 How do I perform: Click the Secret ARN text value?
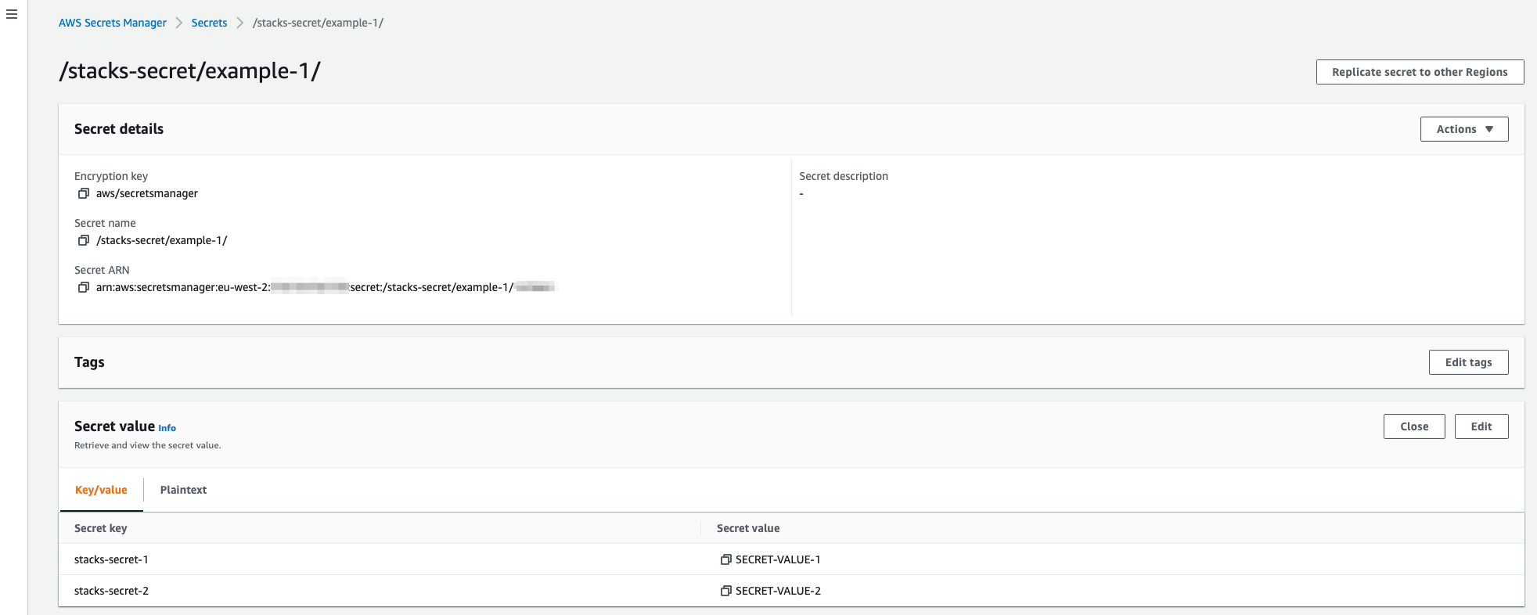pyautogui.click(x=326, y=287)
